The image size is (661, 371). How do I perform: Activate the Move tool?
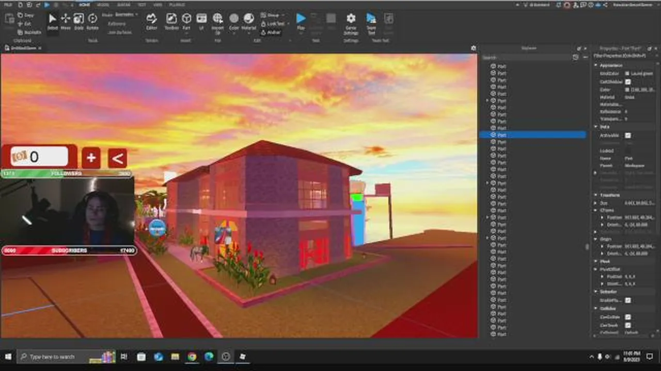(66, 21)
